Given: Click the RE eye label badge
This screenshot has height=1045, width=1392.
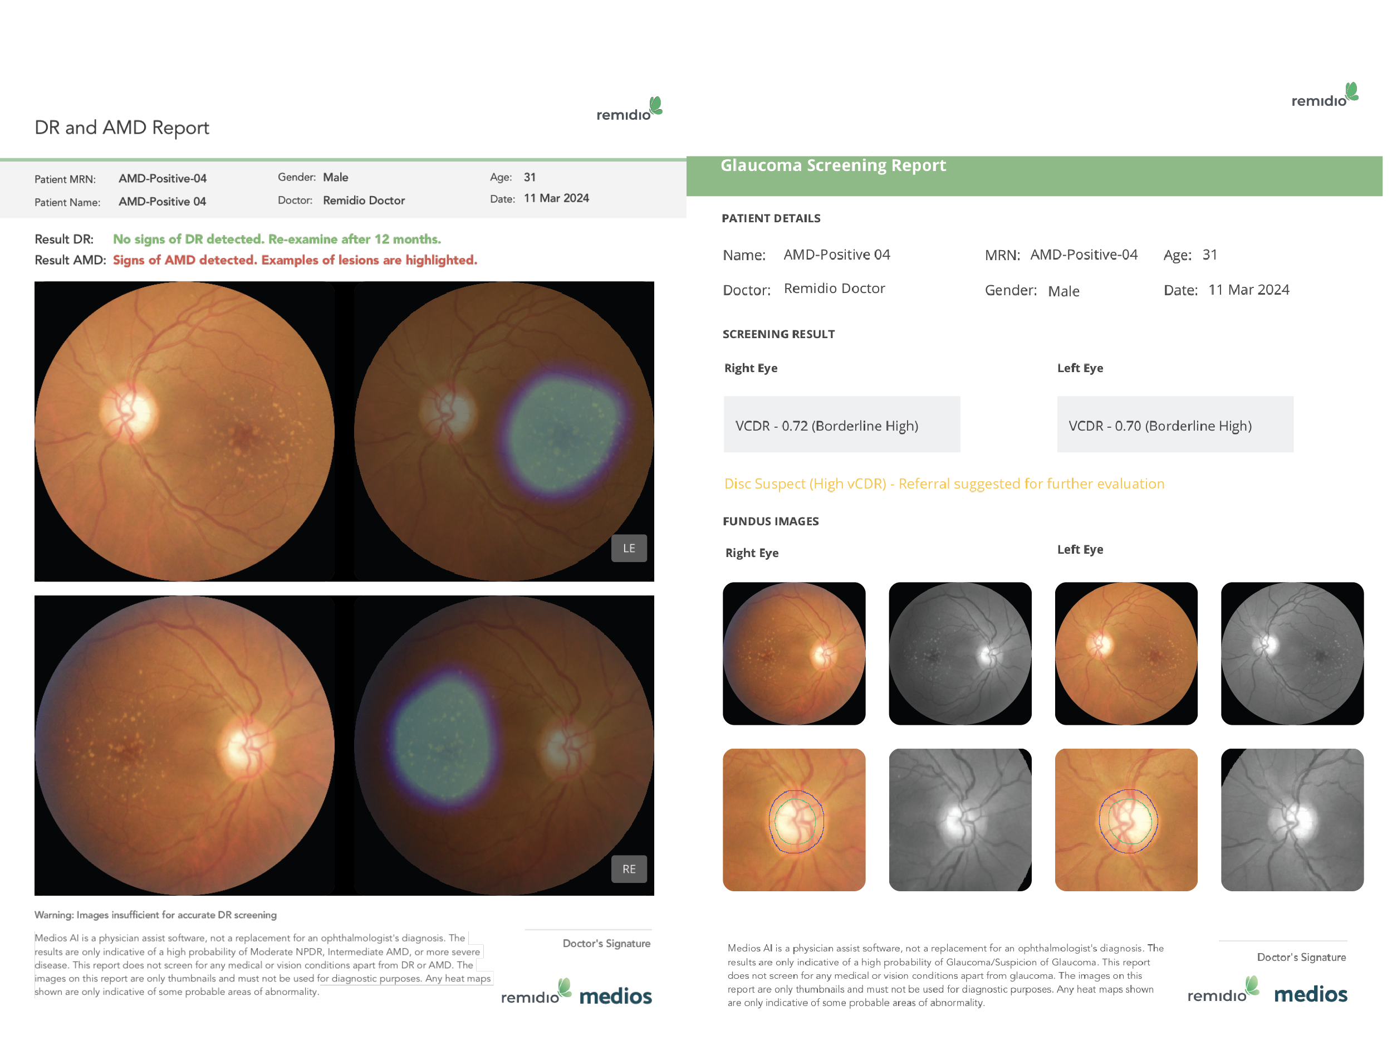Looking at the screenshot, I should (629, 869).
